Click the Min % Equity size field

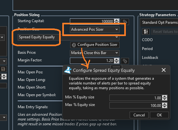point(136,98)
